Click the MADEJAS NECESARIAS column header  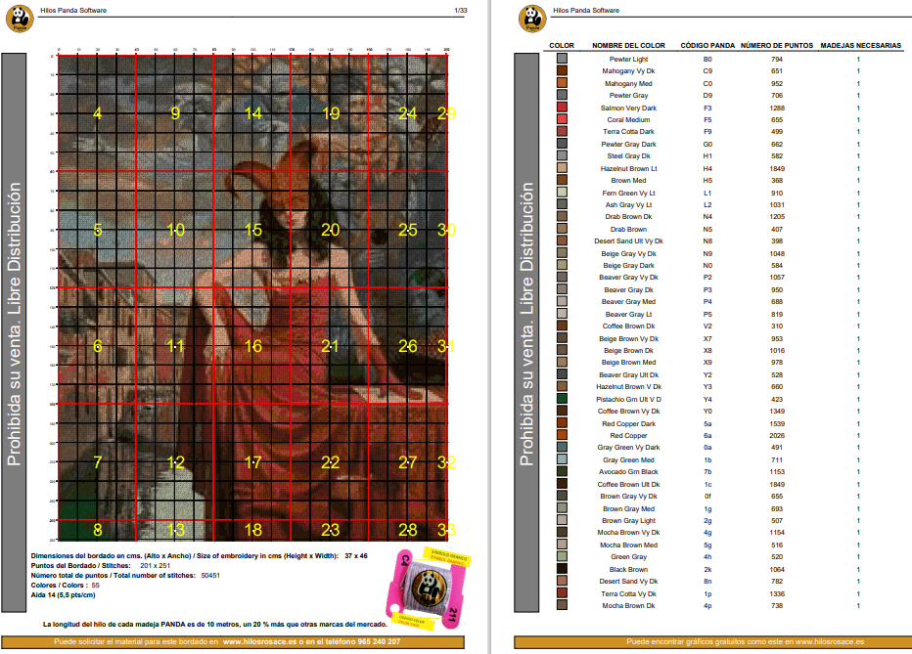point(861,45)
